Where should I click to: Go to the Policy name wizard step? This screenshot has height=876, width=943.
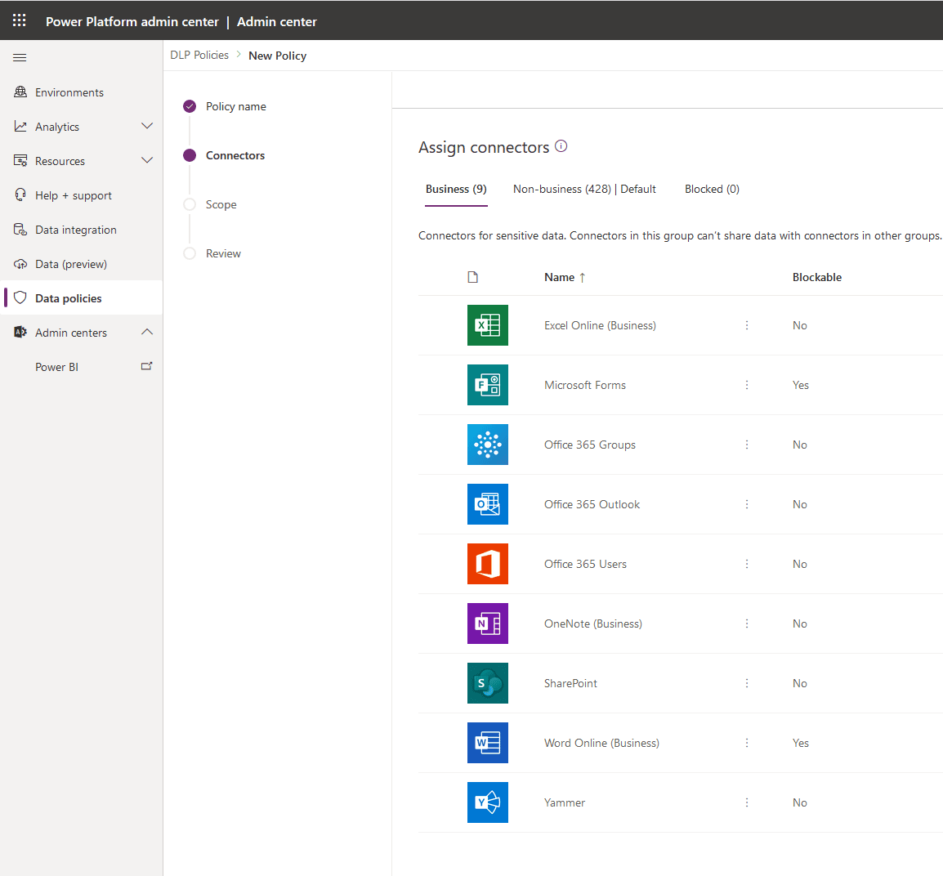235,106
